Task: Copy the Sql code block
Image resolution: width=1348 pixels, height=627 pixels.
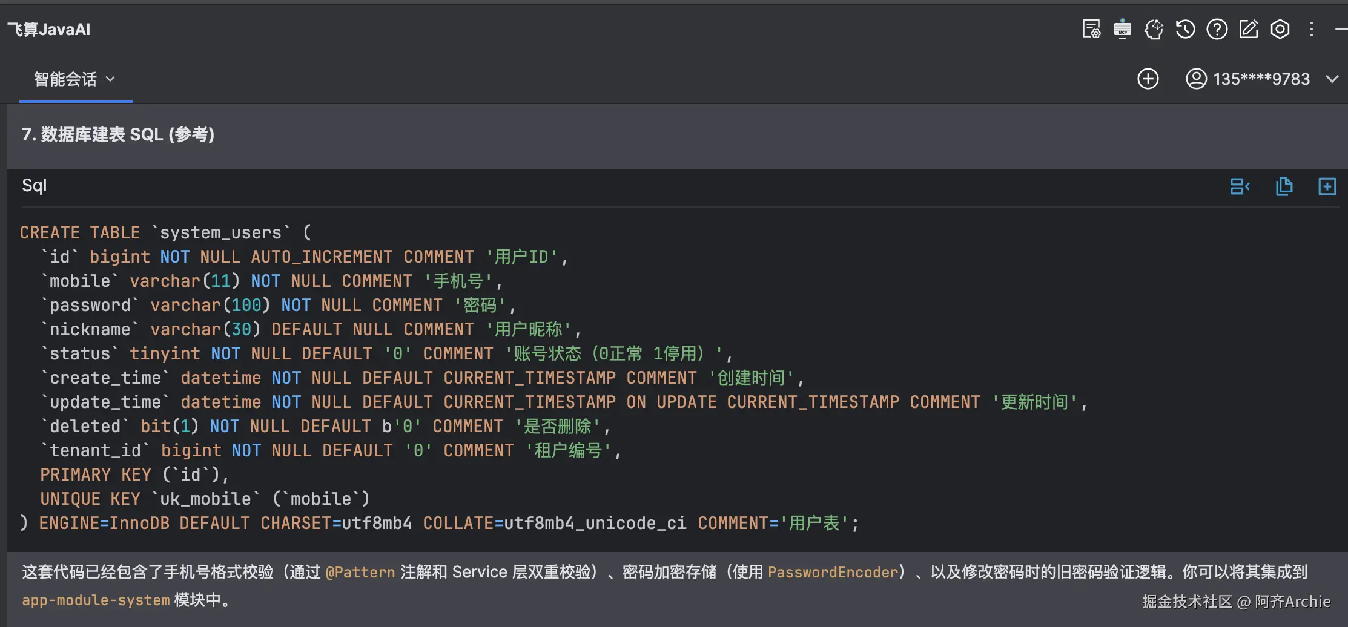Action: pos(1284,186)
